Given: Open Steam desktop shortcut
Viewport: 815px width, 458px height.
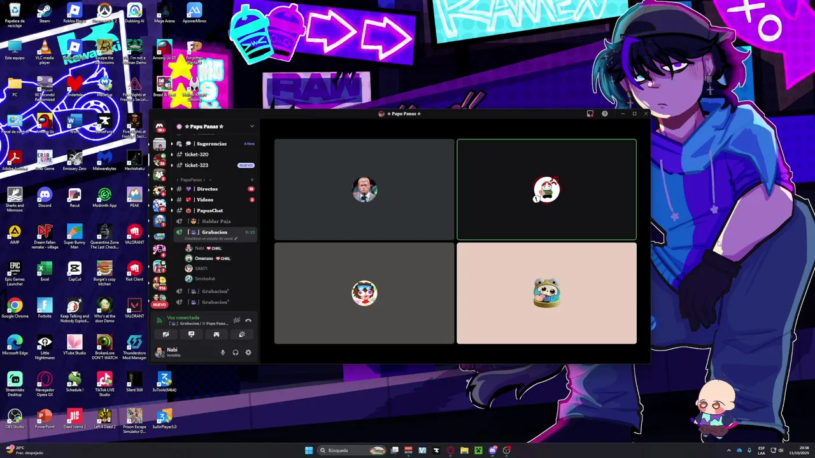Looking at the screenshot, I should click(45, 13).
